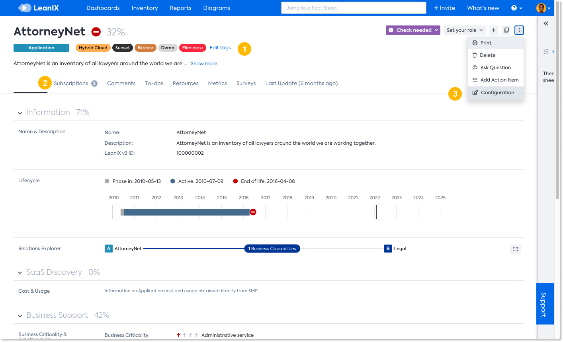Image resolution: width=563 pixels, height=342 pixels.
Task: Open Inventory in the top navigation
Action: point(145,8)
